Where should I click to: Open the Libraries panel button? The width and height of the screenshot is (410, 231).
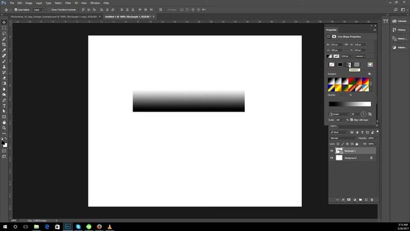[399, 21]
